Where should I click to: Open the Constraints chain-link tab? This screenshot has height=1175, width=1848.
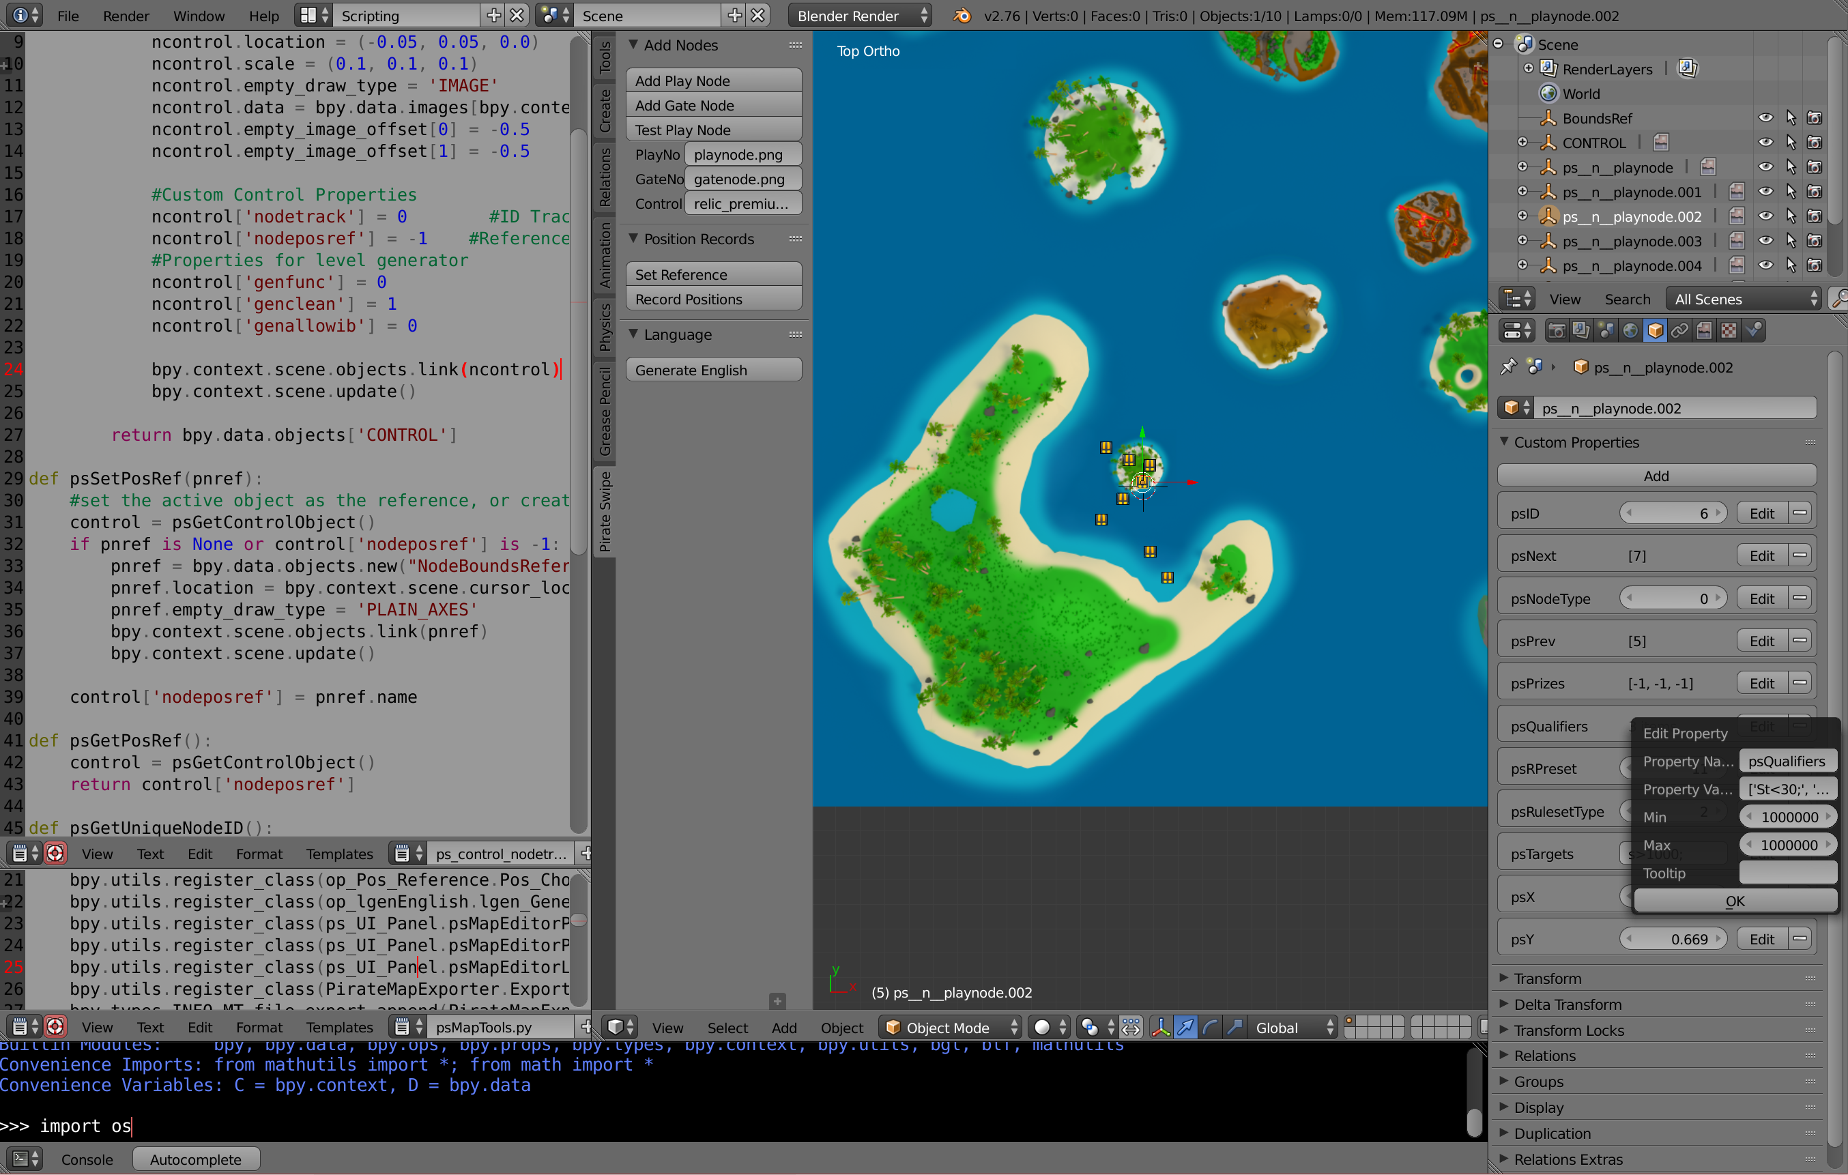pyautogui.click(x=1679, y=331)
